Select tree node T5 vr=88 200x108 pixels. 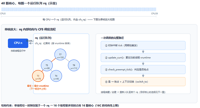47,65
